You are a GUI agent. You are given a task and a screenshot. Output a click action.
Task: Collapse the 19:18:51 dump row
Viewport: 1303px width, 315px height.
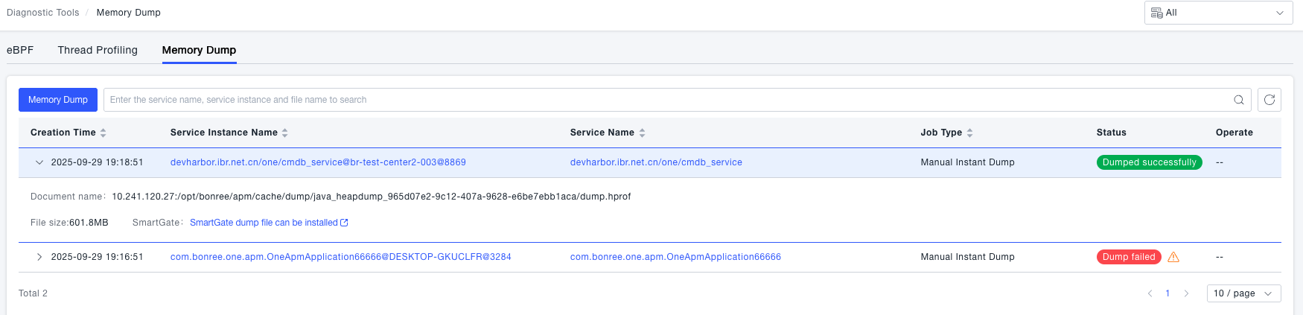coord(39,162)
